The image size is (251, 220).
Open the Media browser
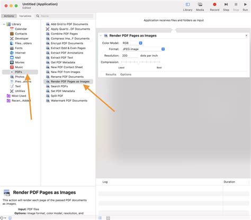tap(200, 7)
